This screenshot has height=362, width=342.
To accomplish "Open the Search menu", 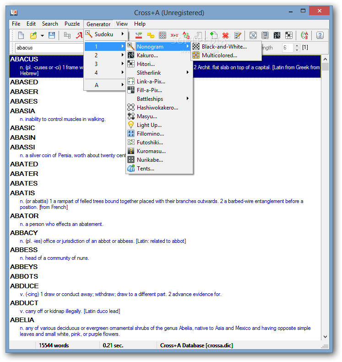I will (x=50, y=24).
